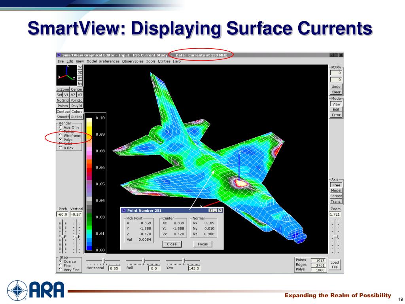Image resolution: width=405 pixels, height=304 pixels.
Task: Click the UnZoom button
Action: tap(63, 89)
